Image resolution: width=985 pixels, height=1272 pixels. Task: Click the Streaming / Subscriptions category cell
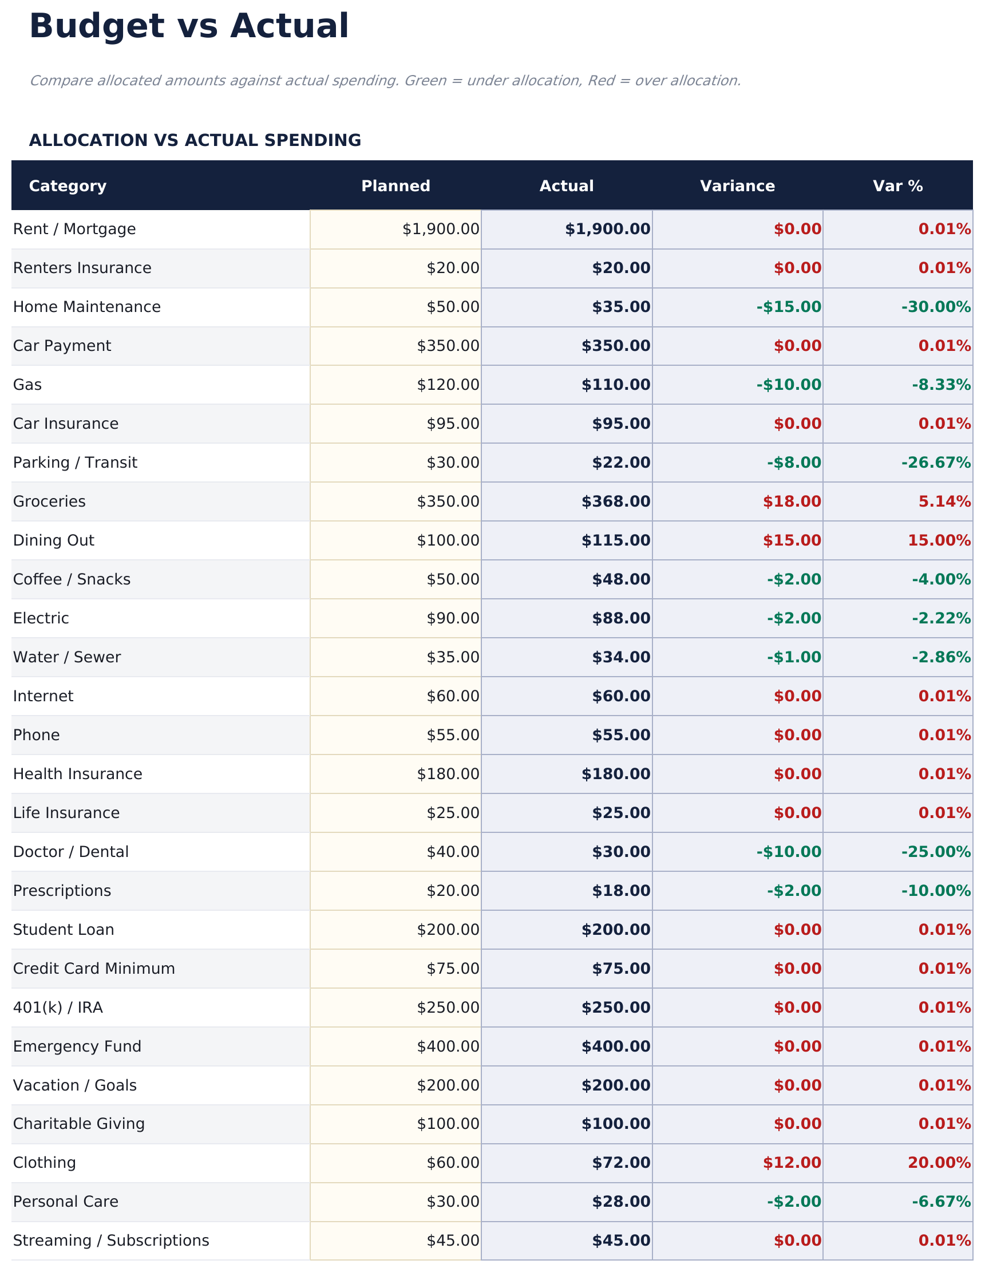pos(110,1241)
